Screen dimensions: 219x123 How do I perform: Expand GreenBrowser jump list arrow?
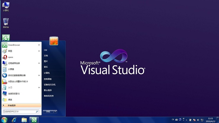coord(39,45)
